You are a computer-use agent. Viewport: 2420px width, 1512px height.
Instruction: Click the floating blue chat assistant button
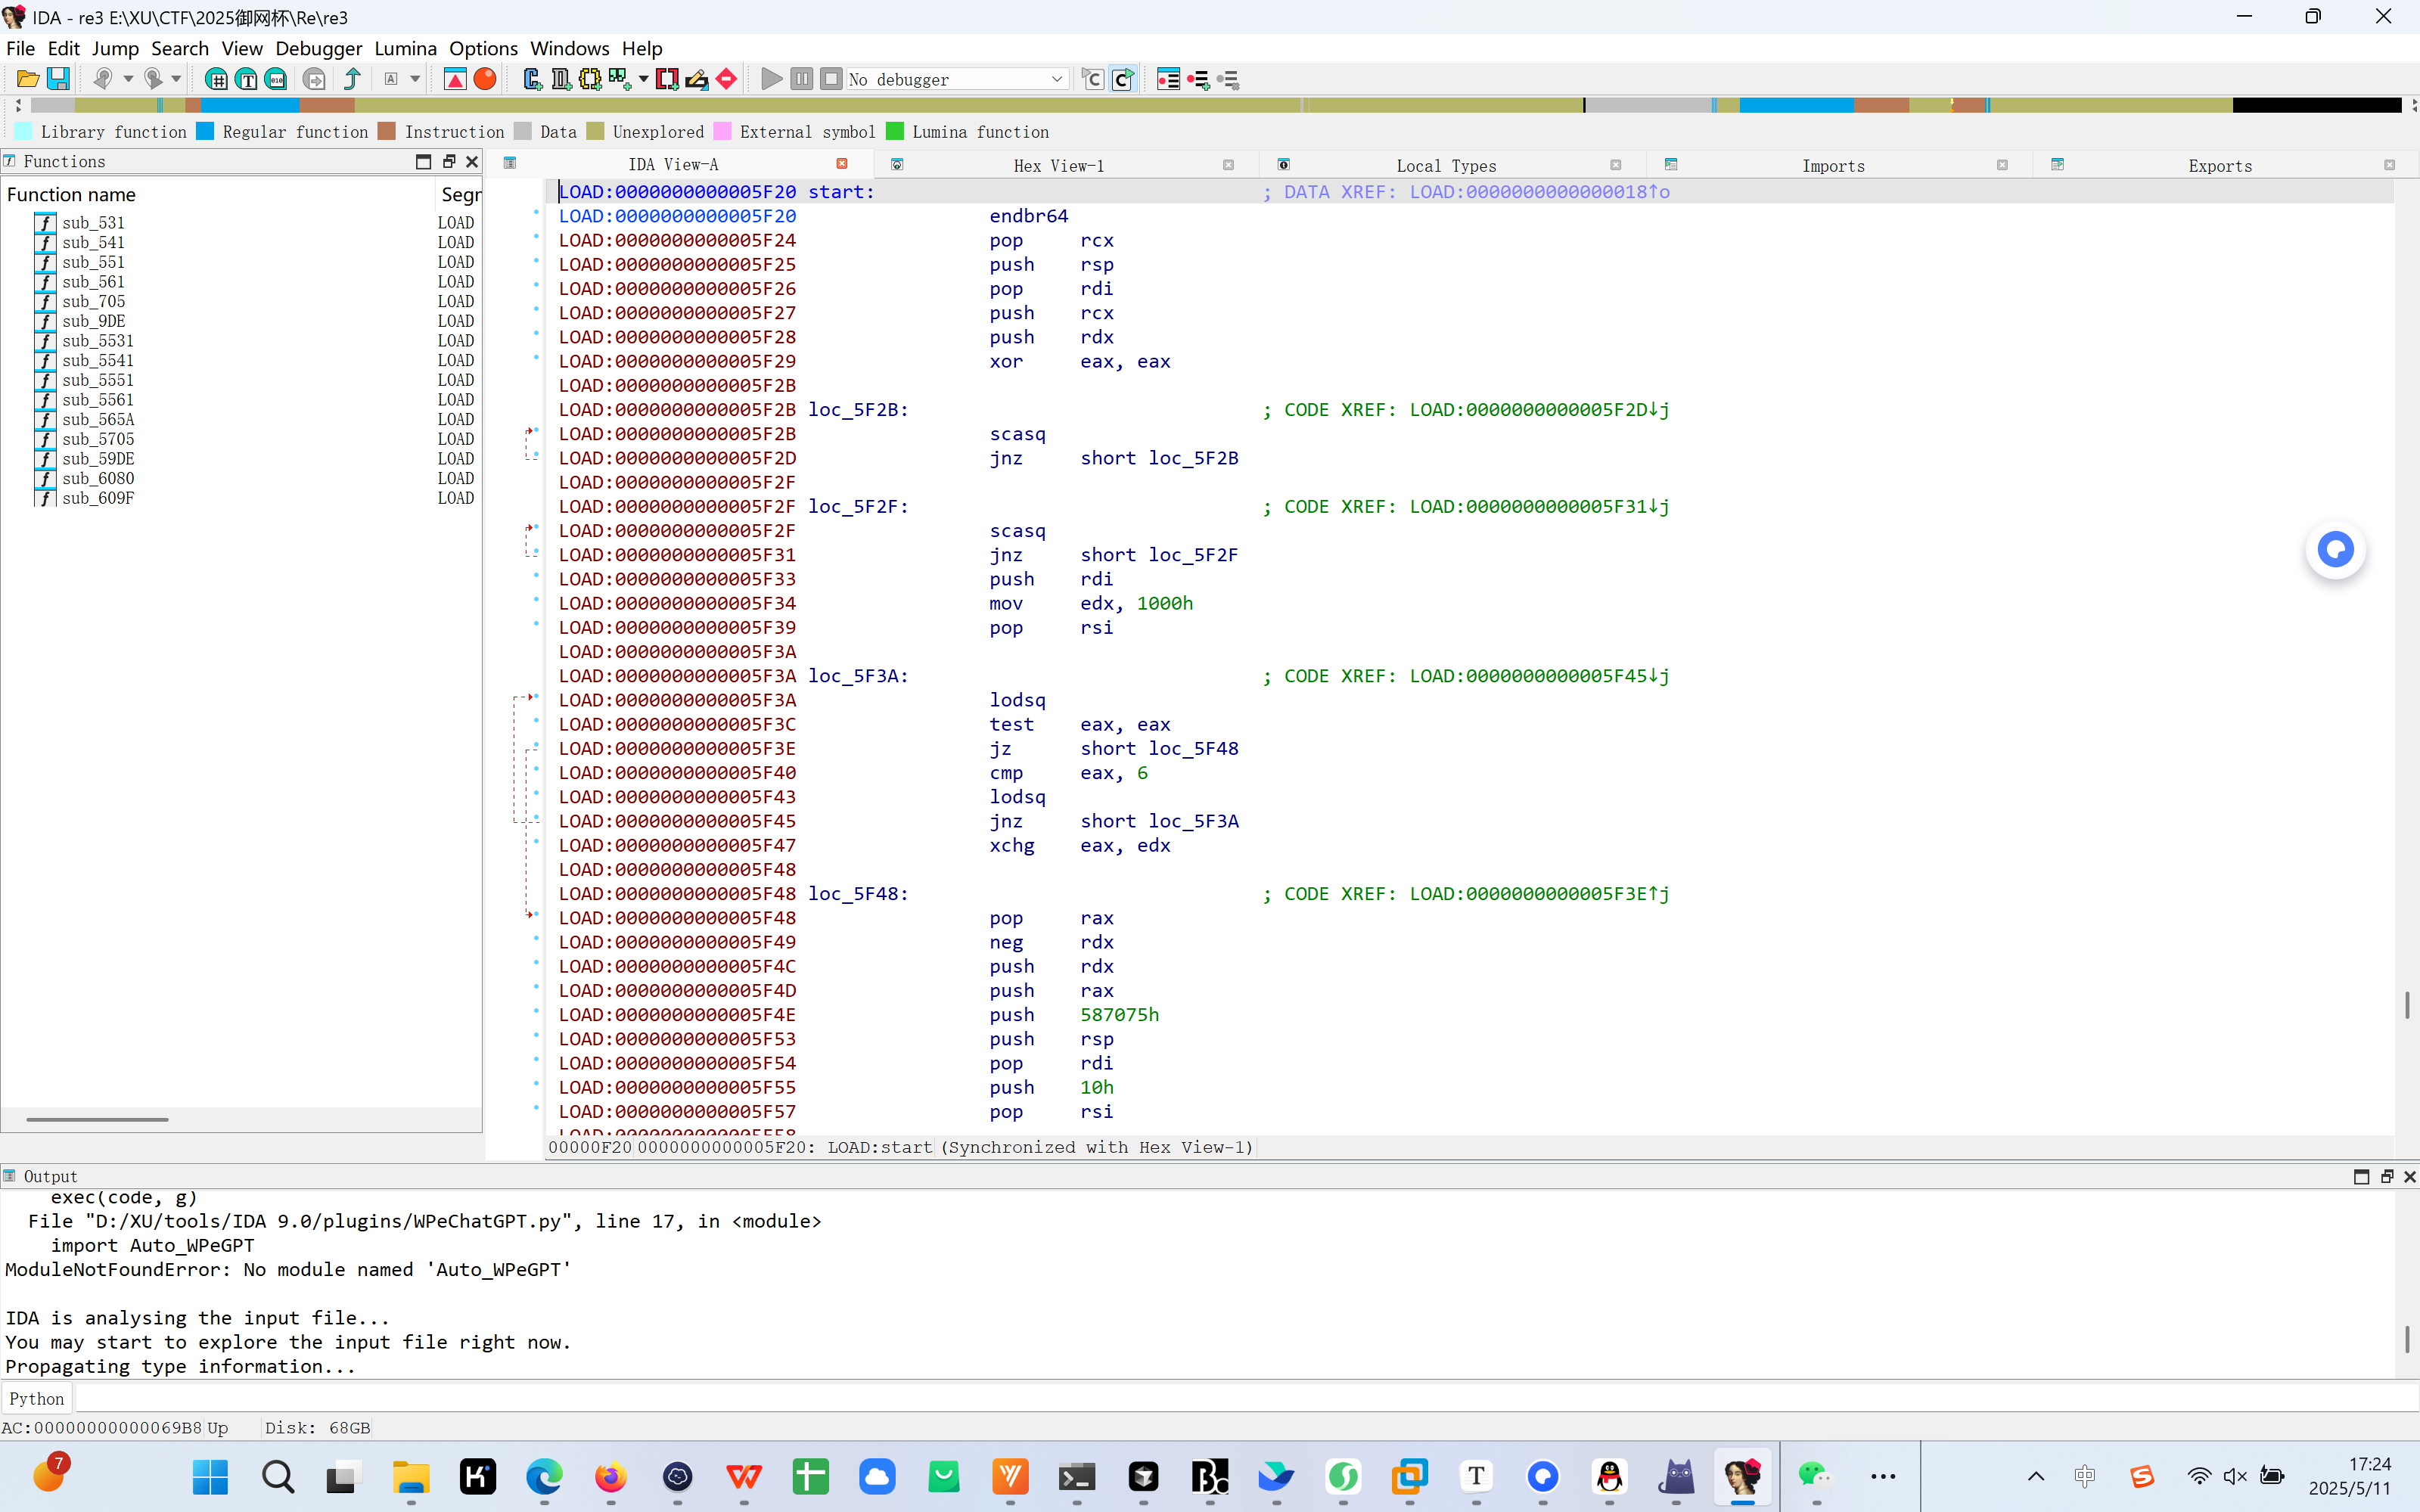(2336, 549)
